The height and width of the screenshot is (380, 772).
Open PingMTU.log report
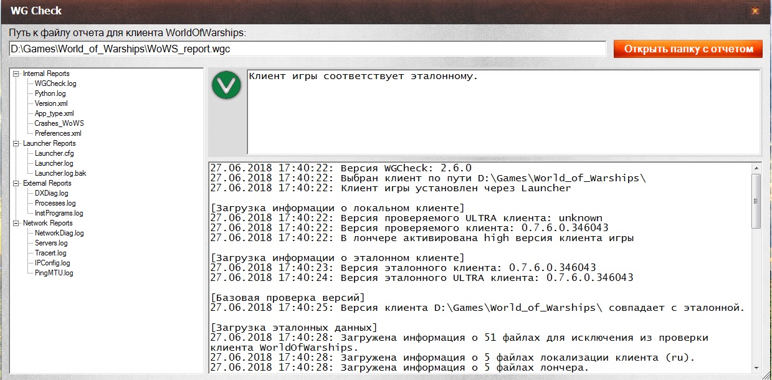[54, 273]
